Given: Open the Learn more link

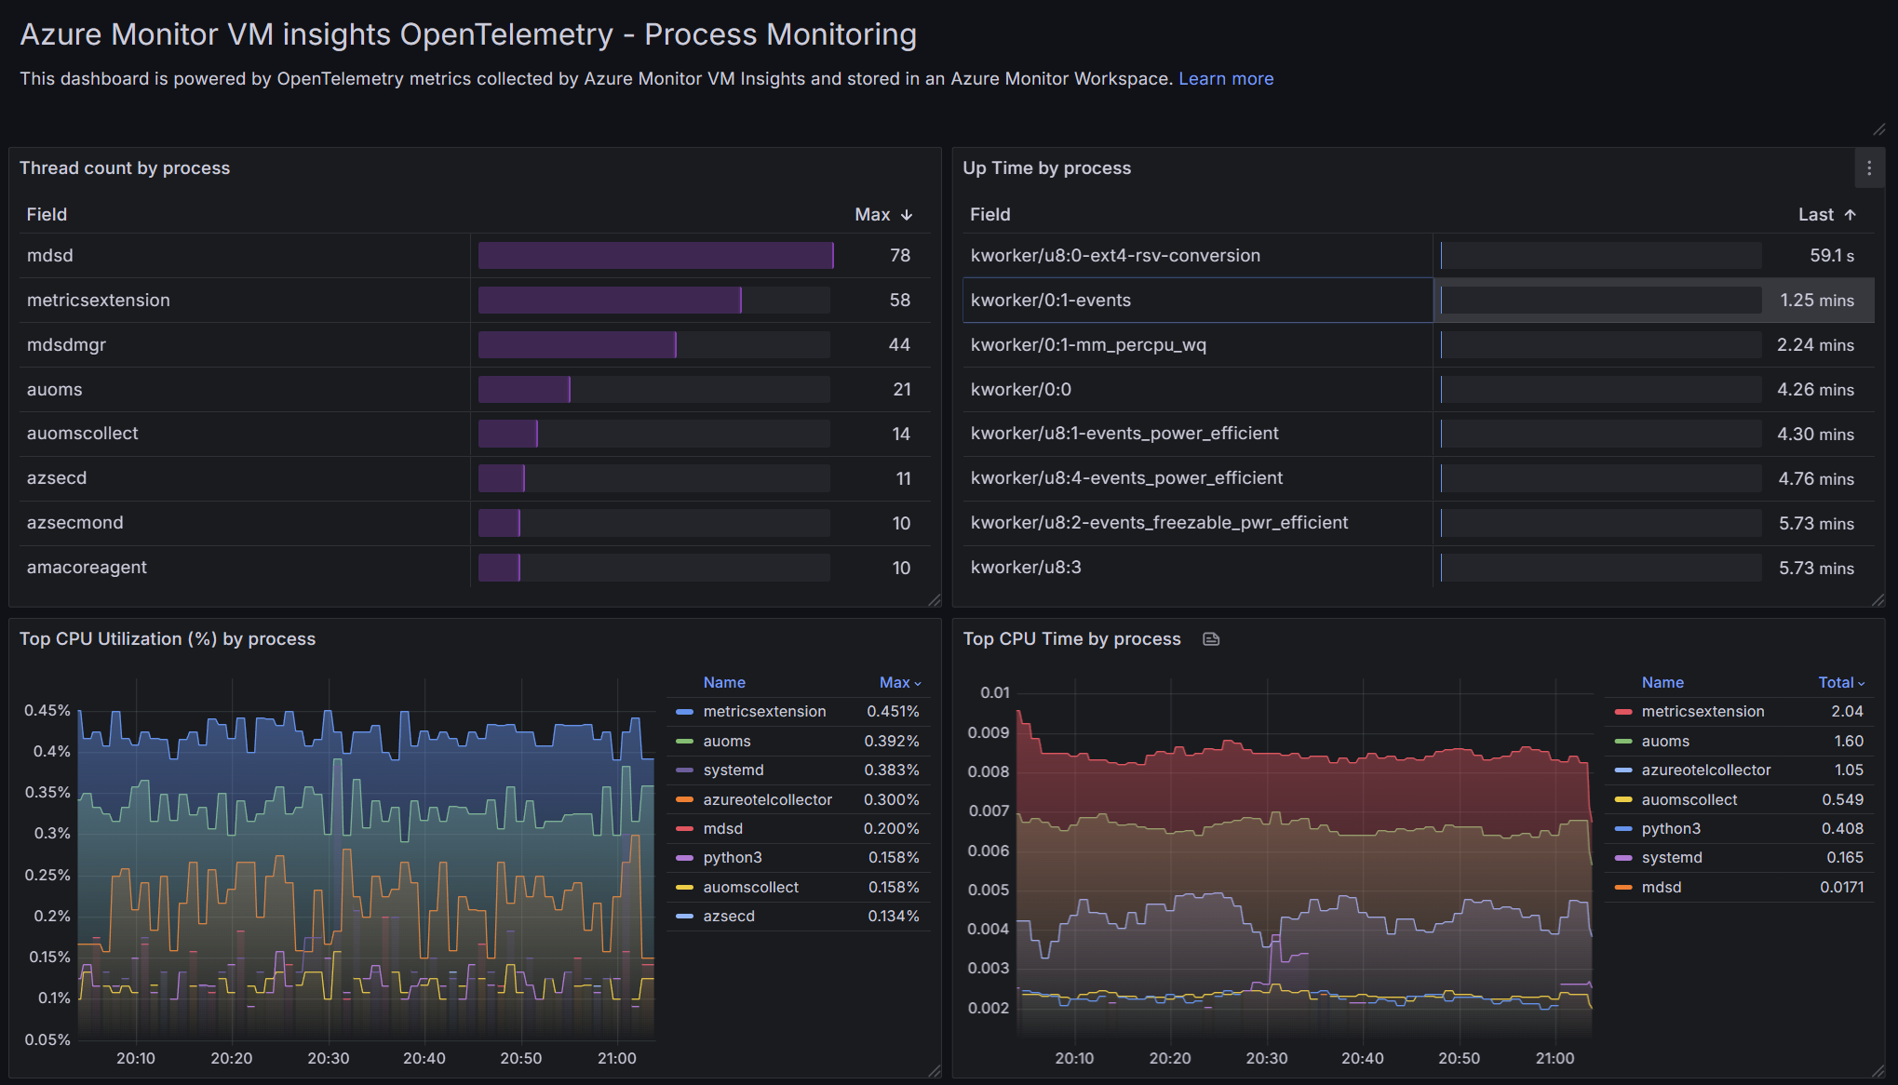Looking at the screenshot, I should point(1225,79).
